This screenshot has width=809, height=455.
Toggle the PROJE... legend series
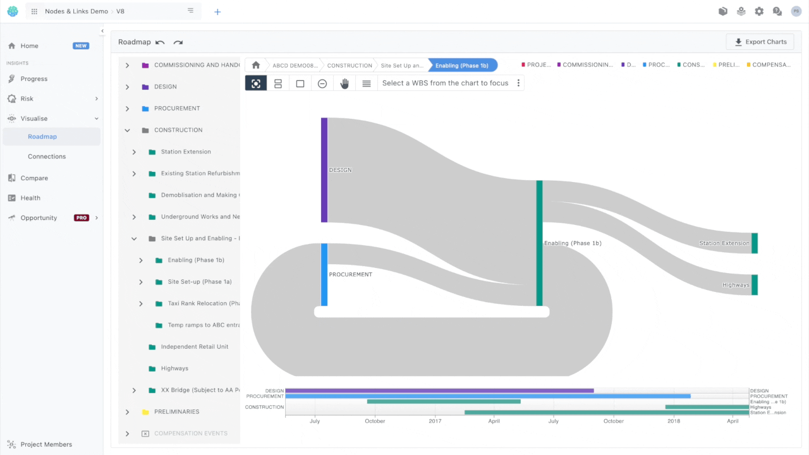536,64
